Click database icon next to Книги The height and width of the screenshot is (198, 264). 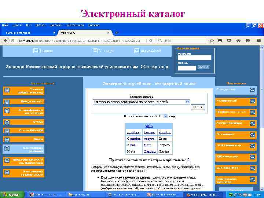(7, 140)
